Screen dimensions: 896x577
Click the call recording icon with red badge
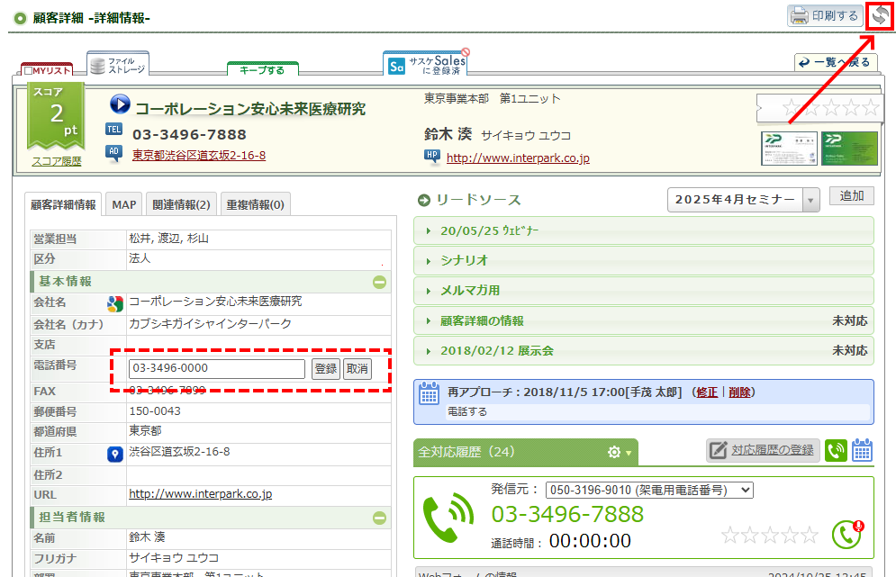pos(846,533)
